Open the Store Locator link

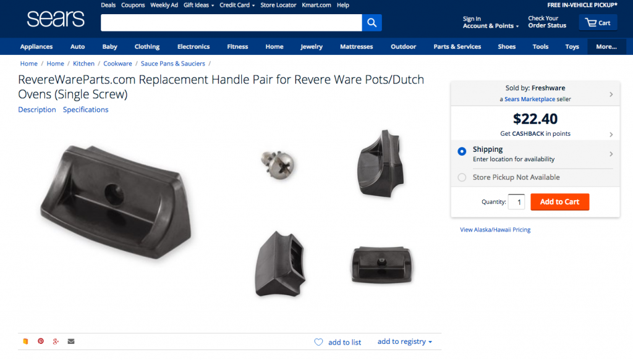pos(278,5)
